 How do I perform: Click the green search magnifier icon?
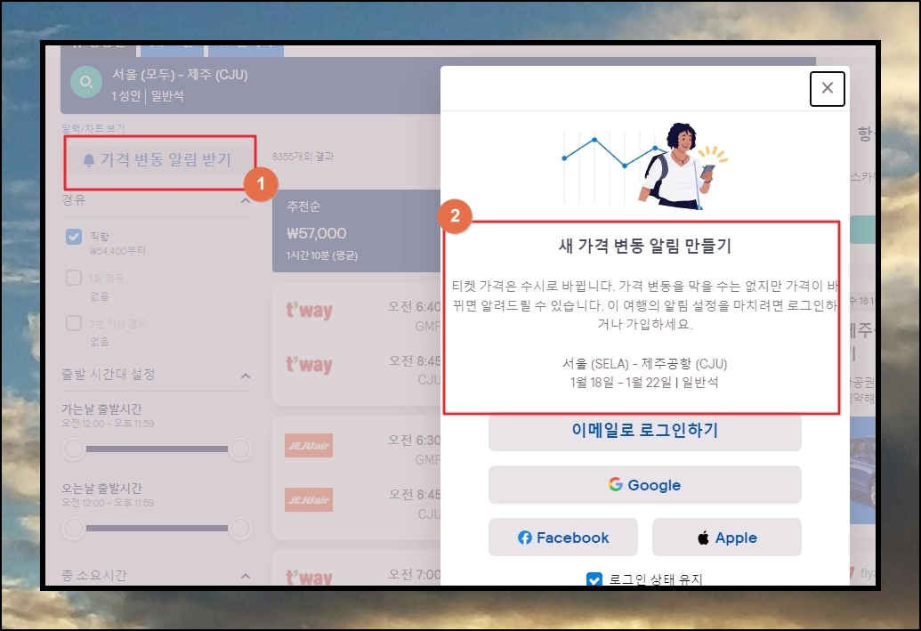click(86, 82)
